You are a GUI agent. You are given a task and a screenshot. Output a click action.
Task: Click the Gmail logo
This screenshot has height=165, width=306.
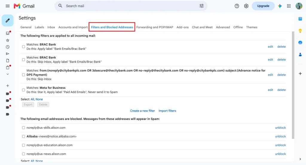(24, 6)
